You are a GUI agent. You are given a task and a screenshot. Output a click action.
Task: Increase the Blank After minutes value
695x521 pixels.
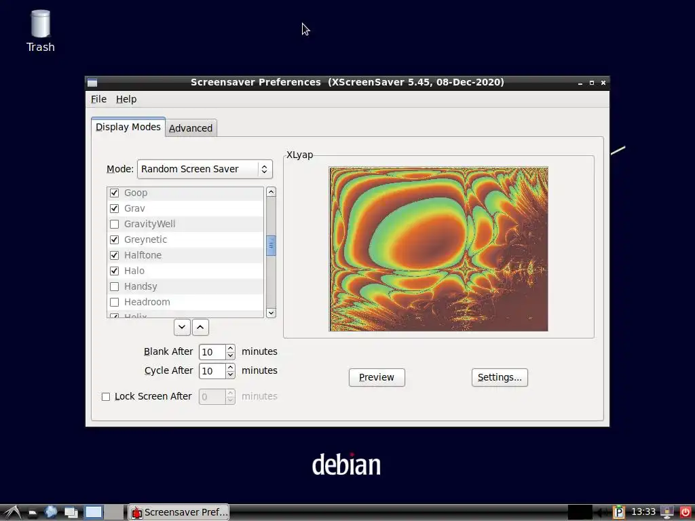click(x=231, y=349)
